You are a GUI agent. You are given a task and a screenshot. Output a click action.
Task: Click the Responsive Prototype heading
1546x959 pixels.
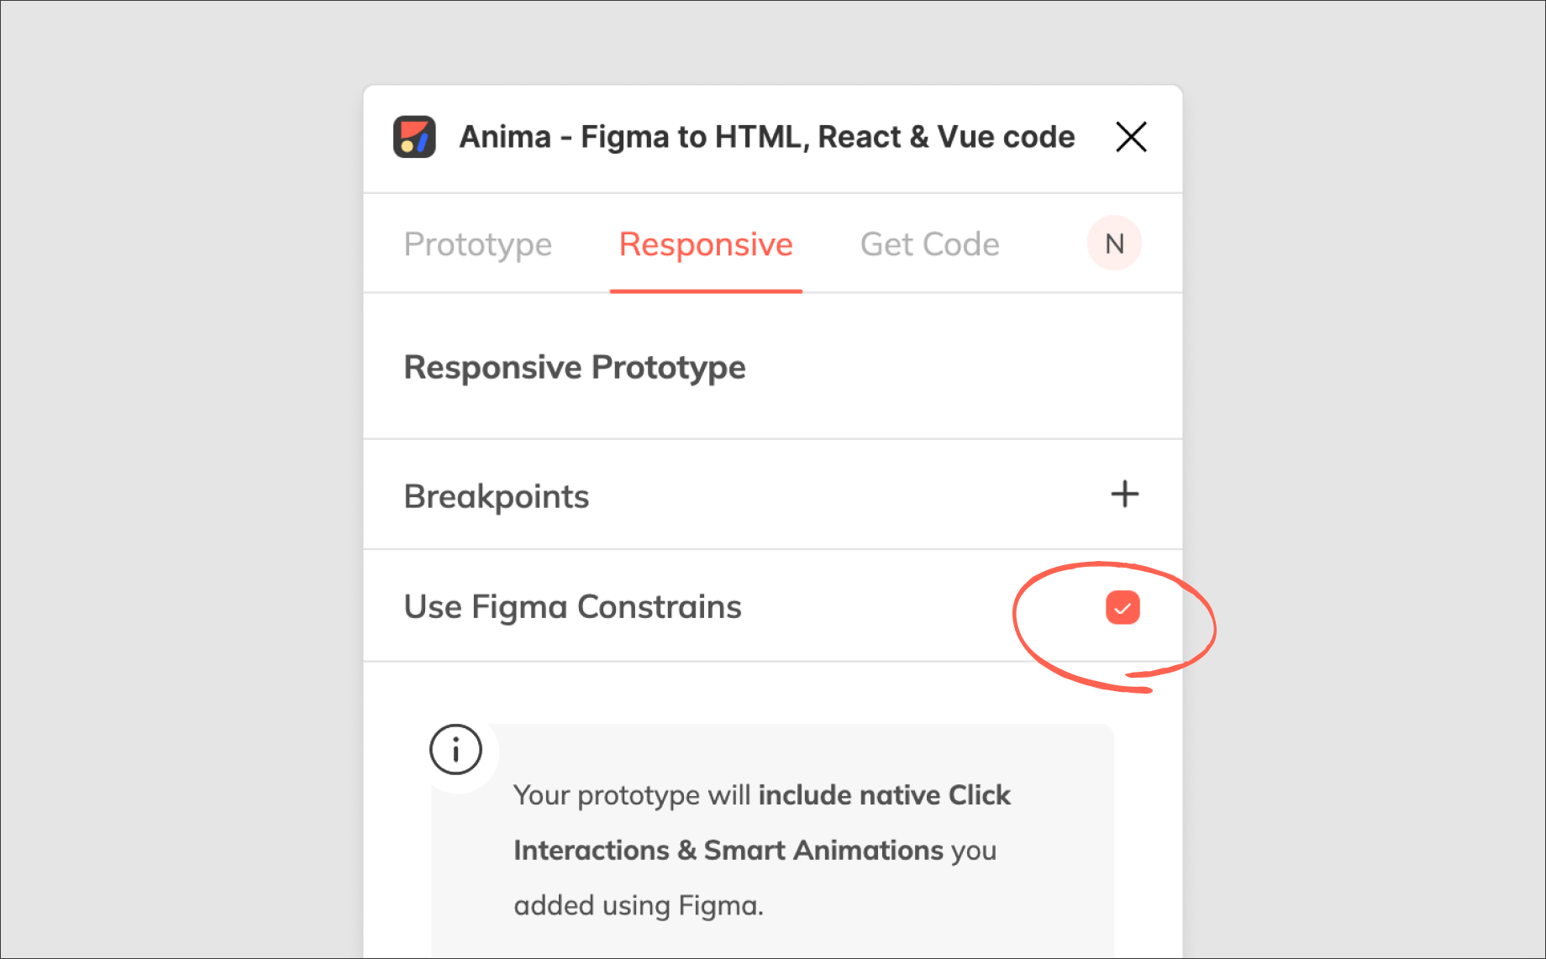click(575, 368)
